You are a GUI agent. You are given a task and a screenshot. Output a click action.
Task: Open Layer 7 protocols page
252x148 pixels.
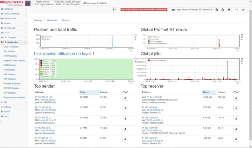[x=11, y=47]
